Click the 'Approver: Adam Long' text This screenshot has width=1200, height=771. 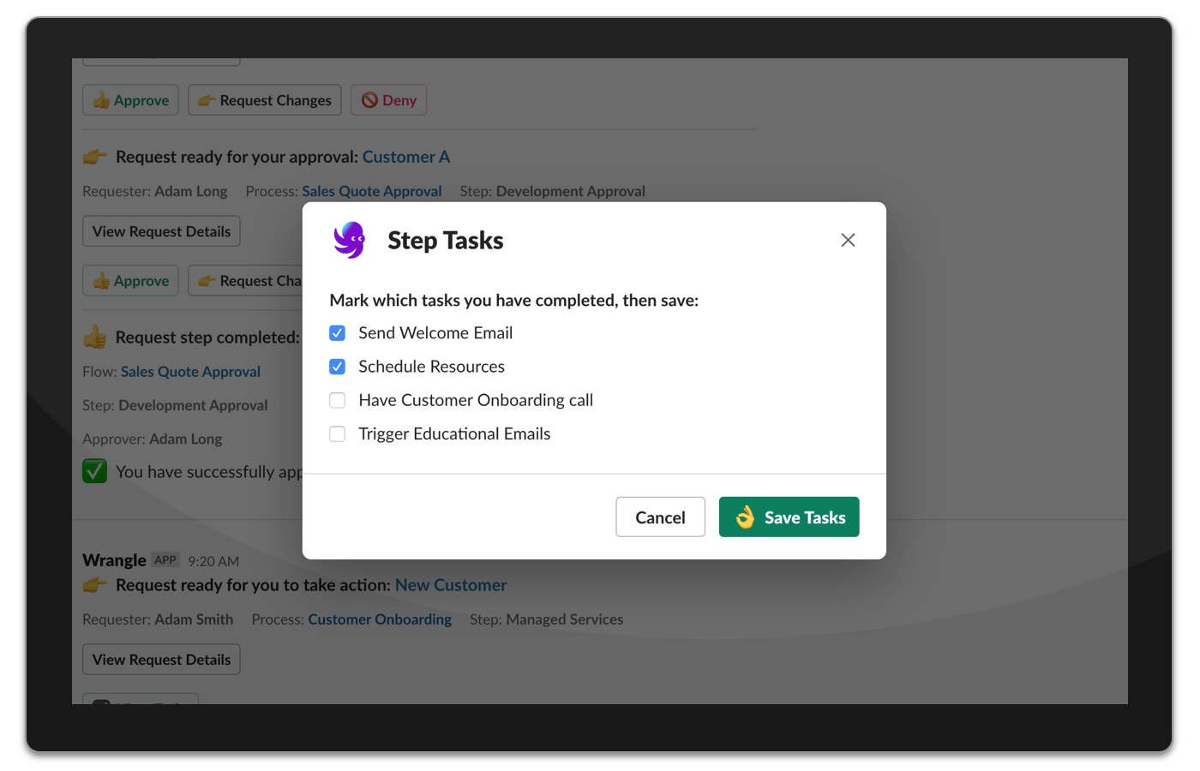[153, 439]
